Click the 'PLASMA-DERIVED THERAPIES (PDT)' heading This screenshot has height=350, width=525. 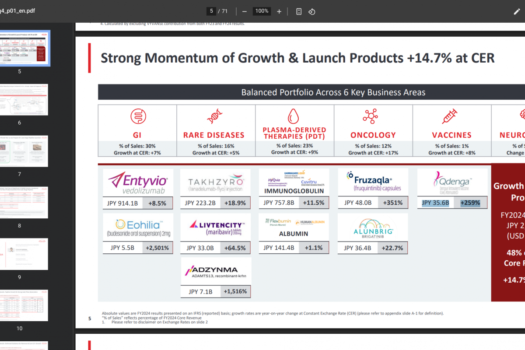pyautogui.click(x=294, y=133)
